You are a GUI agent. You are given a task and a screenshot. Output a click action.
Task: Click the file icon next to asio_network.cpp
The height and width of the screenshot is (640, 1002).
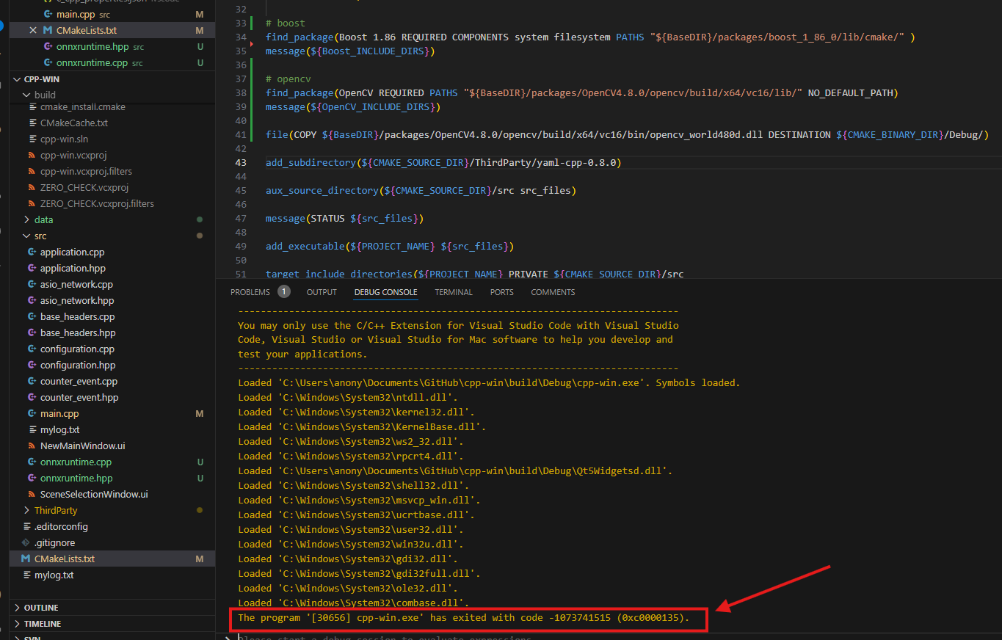(32, 285)
